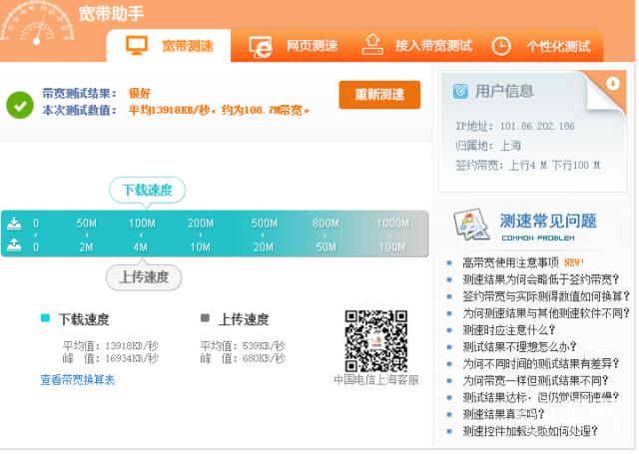Open 为何带宽一样但测试结果不同 link
Viewport: 639px width, 454px height.
pos(535,381)
